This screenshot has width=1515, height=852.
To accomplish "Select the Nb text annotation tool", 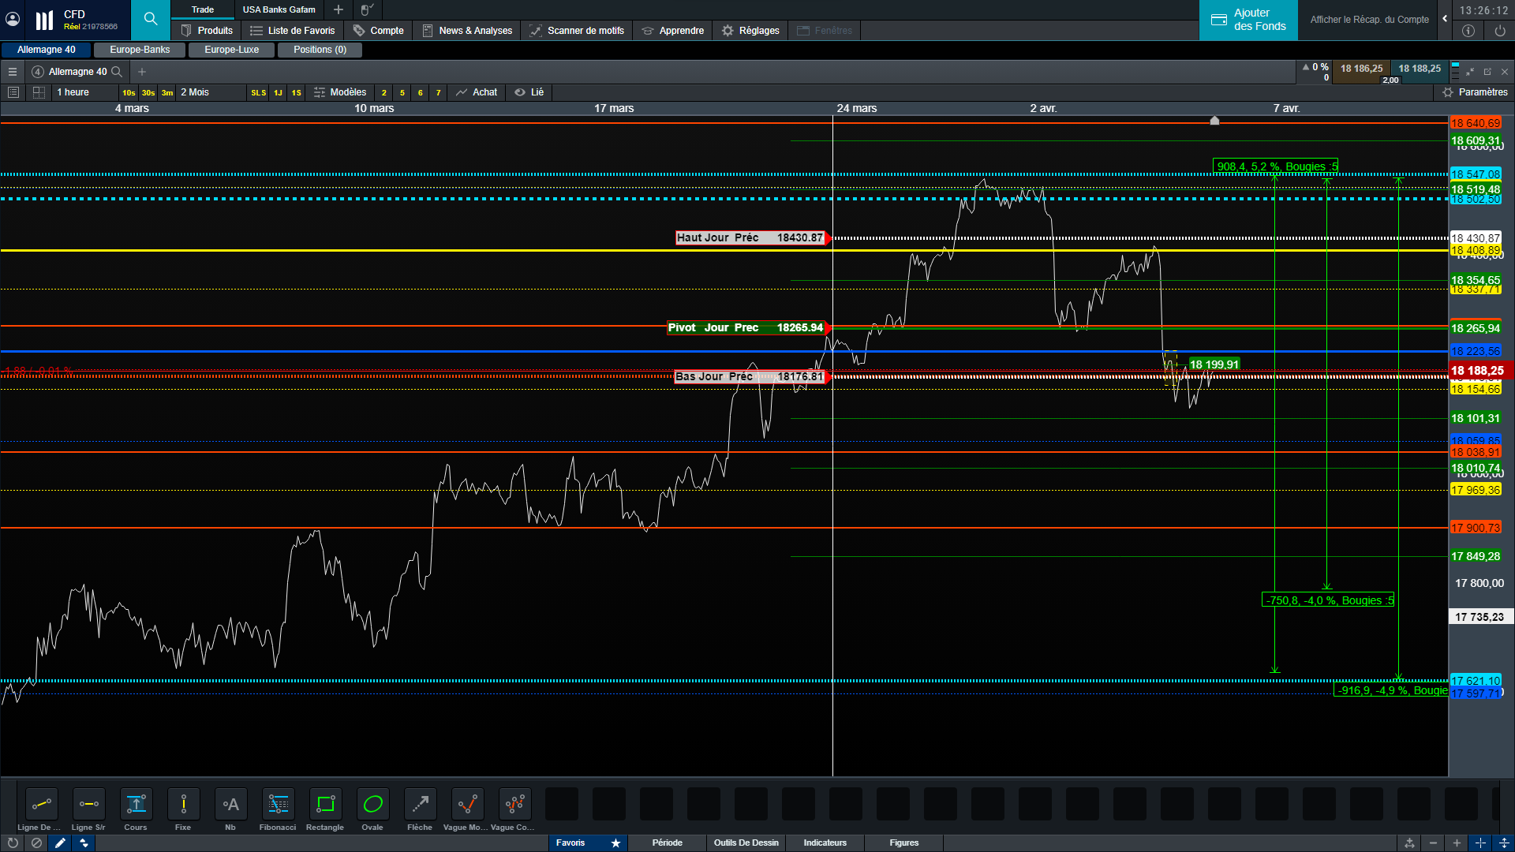I will click(230, 805).
